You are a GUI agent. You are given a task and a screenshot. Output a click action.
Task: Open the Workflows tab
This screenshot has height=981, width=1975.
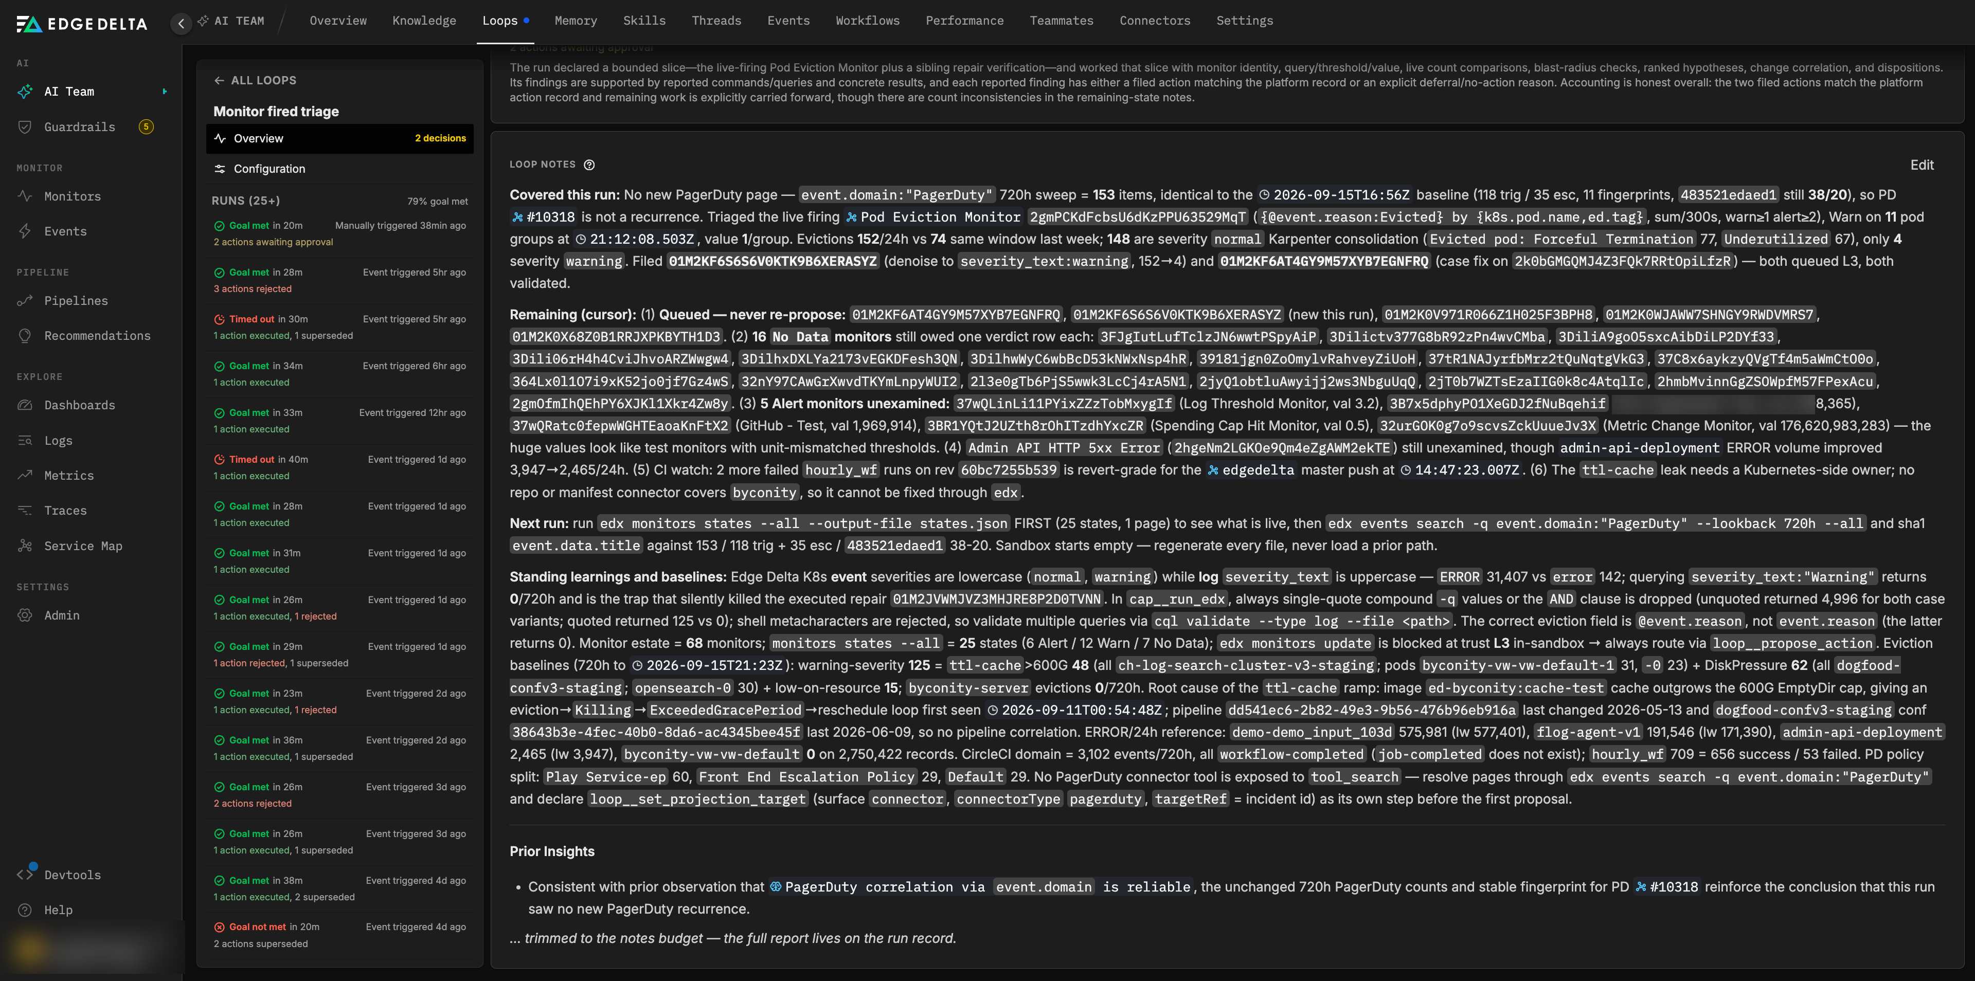click(867, 21)
